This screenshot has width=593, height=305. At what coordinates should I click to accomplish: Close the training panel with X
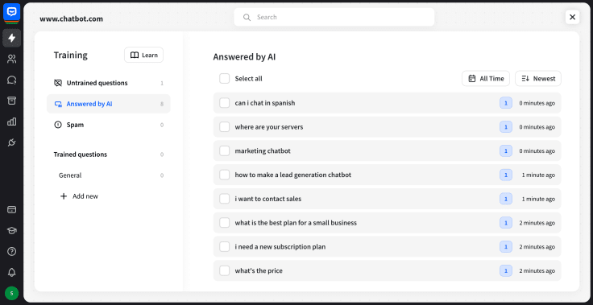572,17
